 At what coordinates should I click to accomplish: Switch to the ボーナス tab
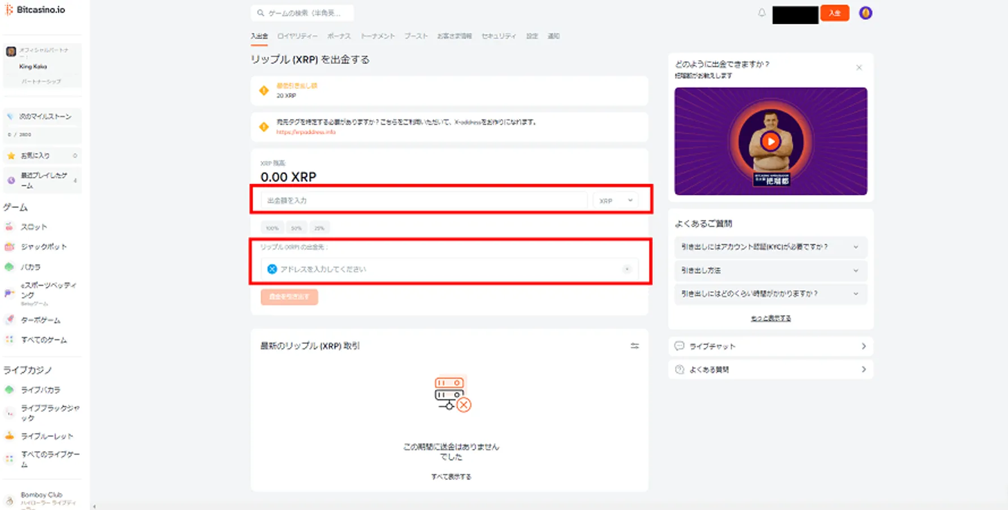click(x=339, y=36)
